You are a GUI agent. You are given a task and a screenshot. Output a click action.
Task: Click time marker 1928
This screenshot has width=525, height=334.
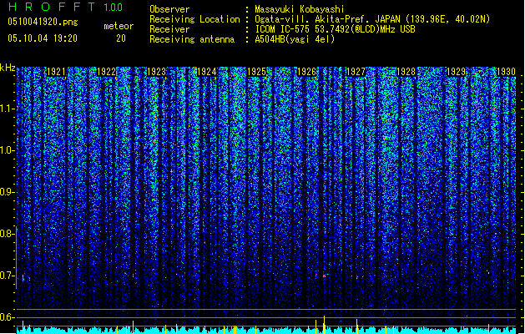406,72
